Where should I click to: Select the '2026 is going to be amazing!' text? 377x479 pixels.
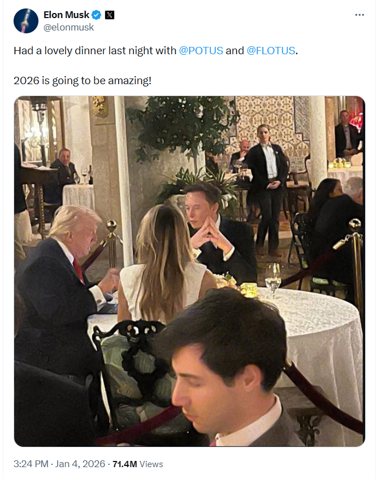point(83,80)
